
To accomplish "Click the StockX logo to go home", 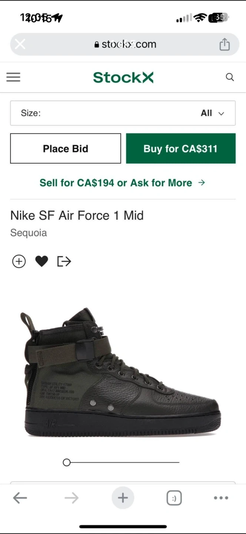I will point(123,78).
